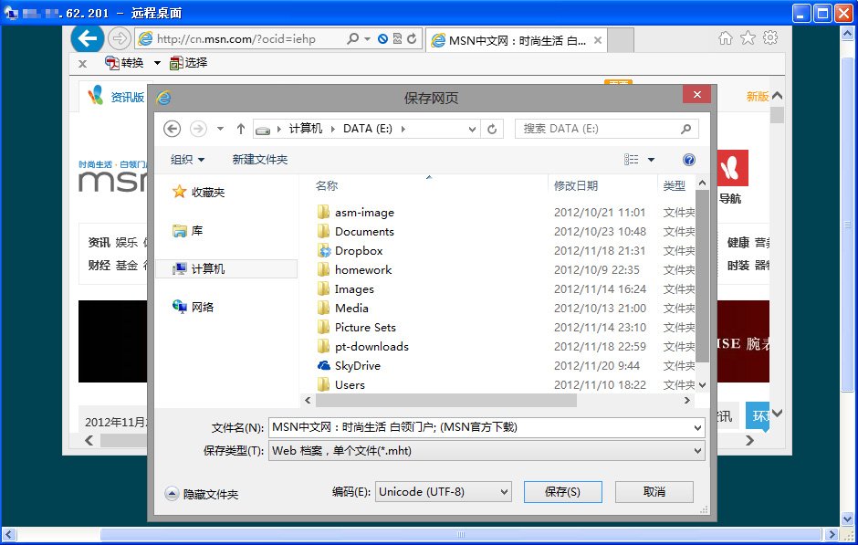Click the 新版 link on the MSN page

coord(757,97)
